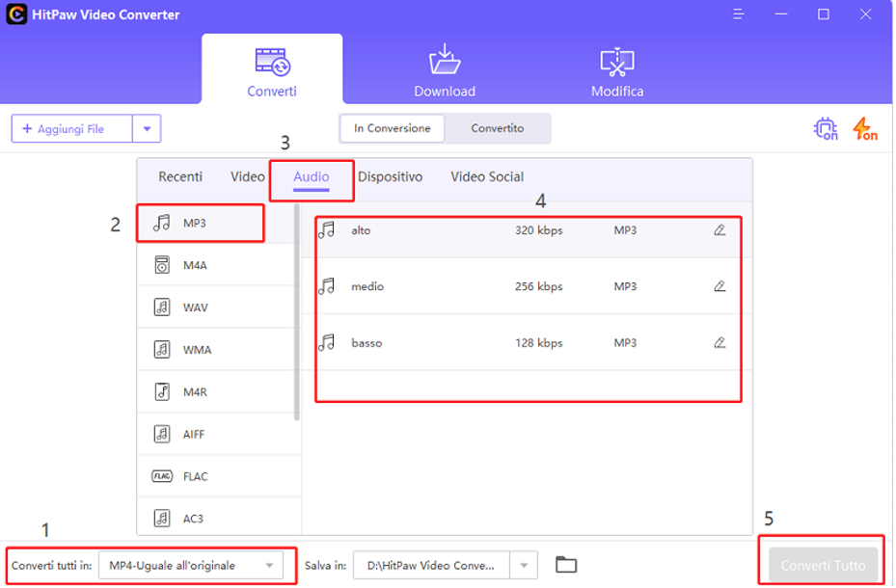Edit the basso preset with pencil icon
The width and height of the screenshot is (896, 588).
click(x=720, y=342)
